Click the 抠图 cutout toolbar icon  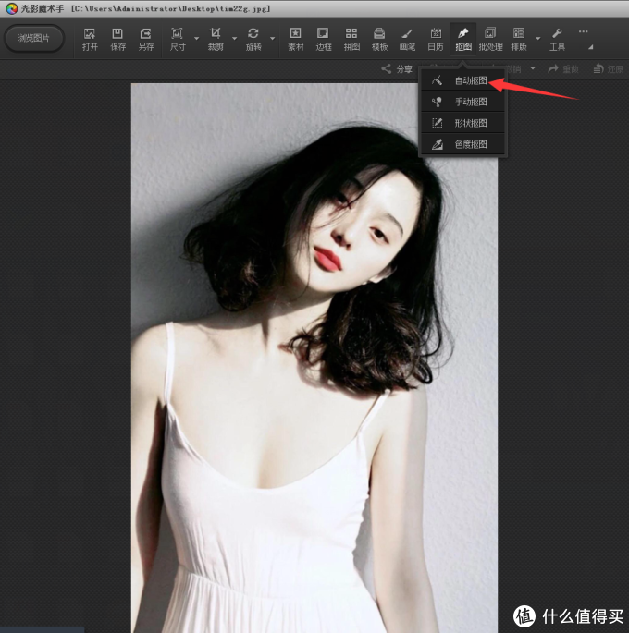tap(463, 40)
